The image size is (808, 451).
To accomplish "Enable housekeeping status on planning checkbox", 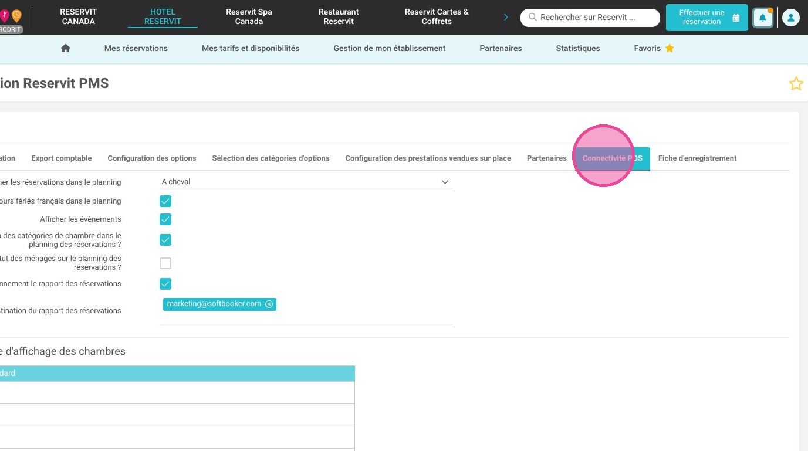I will point(165,263).
